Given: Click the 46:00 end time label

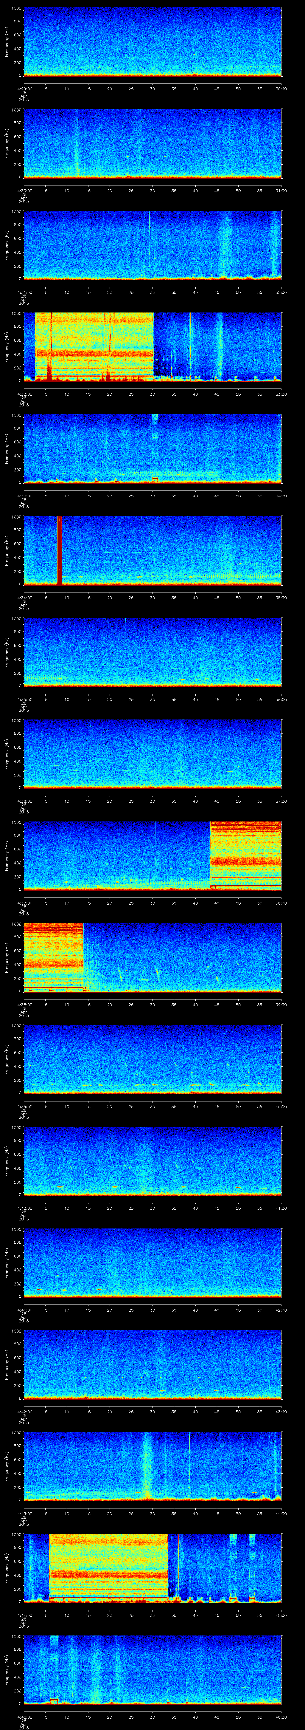Looking at the screenshot, I should (x=281, y=1717).
